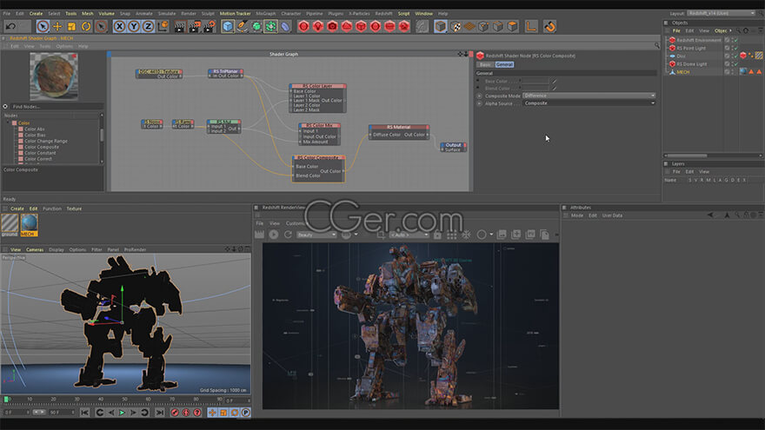
Task: Select the MECH material thumbnail
Action: 29,224
